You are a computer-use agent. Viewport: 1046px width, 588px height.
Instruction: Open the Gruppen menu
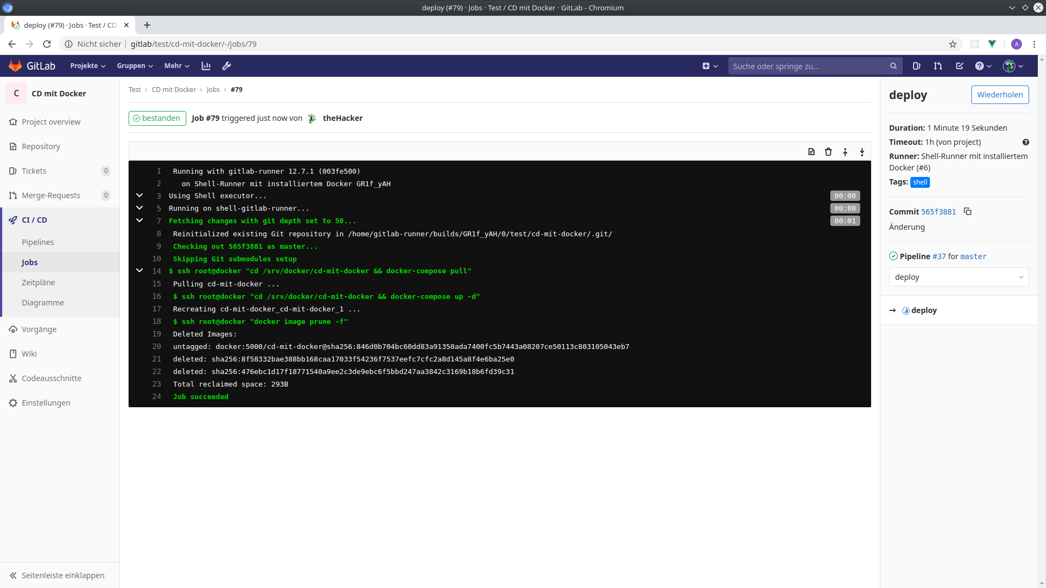pyautogui.click(x=135, y=66)
